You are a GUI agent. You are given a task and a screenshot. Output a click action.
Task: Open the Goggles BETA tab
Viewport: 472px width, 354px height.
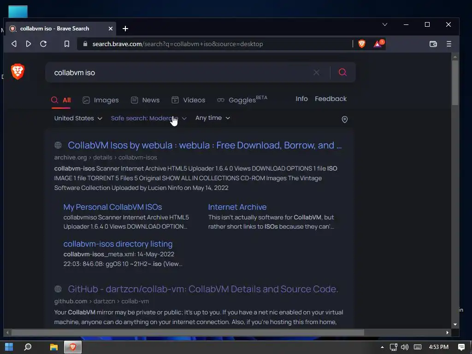242,100
